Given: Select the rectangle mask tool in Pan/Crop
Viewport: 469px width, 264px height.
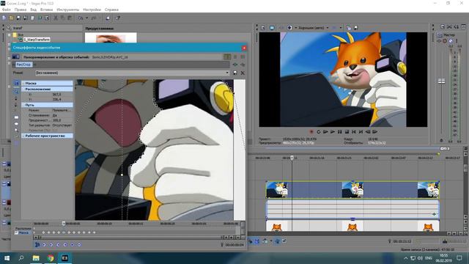Looking at the screenshot, I should 16,117.
